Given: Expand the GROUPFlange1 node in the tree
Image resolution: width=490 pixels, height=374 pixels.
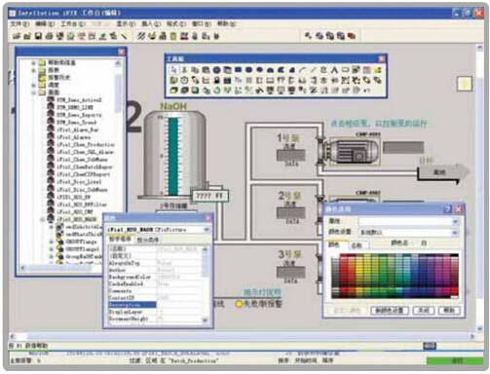Looking at the screenshot, I should pyautogui.click(x=51, y=249).
